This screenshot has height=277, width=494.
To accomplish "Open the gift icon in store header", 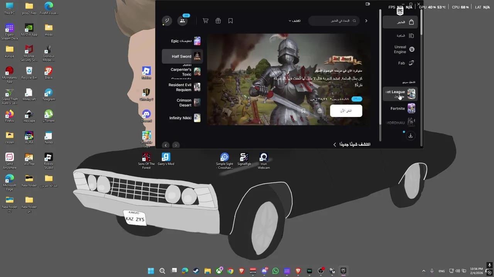I will [218, 21].
